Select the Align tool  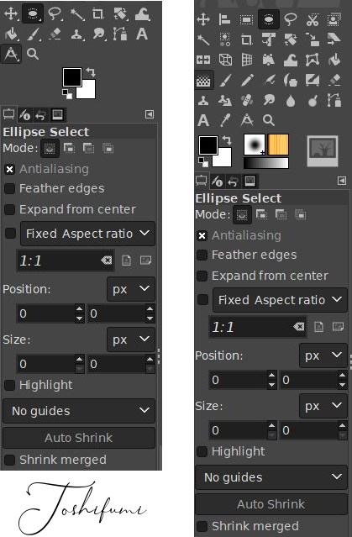[224, 19]
